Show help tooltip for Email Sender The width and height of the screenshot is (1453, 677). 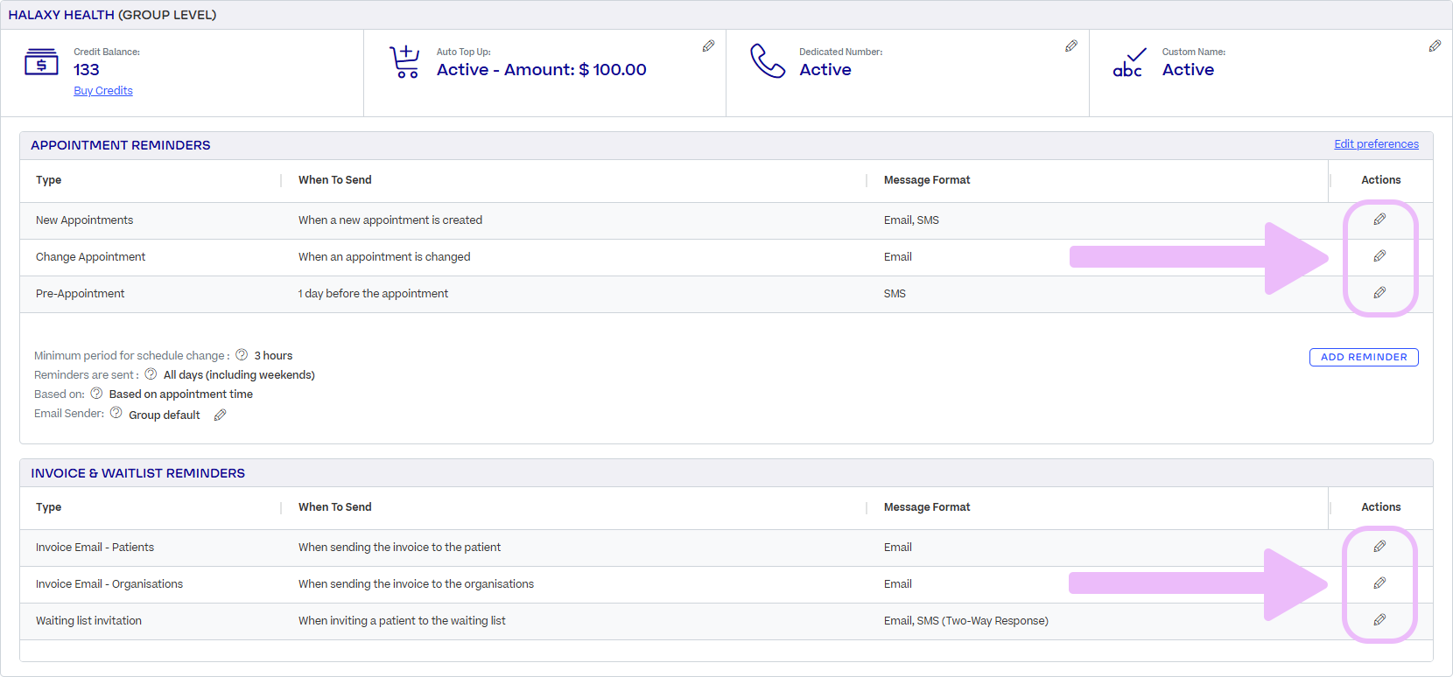[116, 413]
